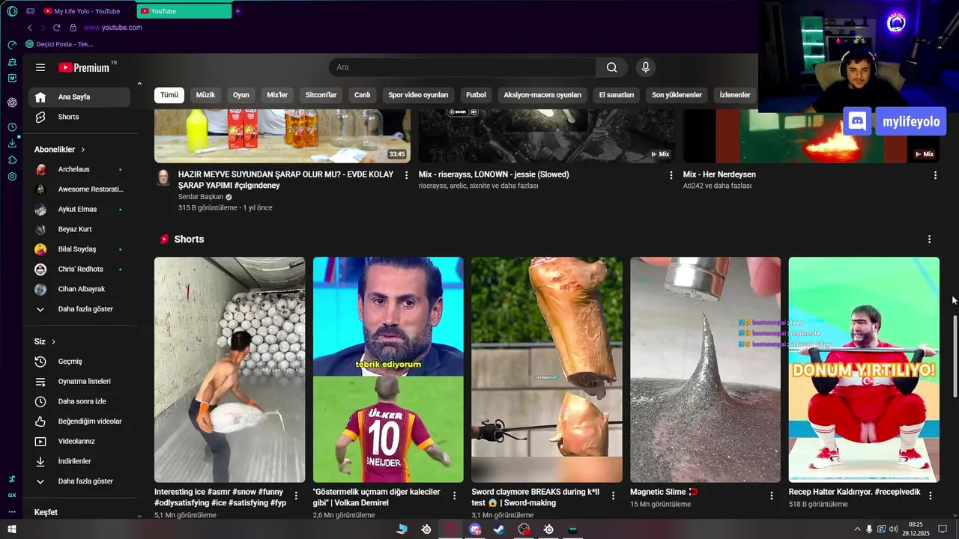Open Geçmiş history in YouTube guide
Image resolution: width=959 pixels, height=539 pixels.
click(x=79, y=362)
